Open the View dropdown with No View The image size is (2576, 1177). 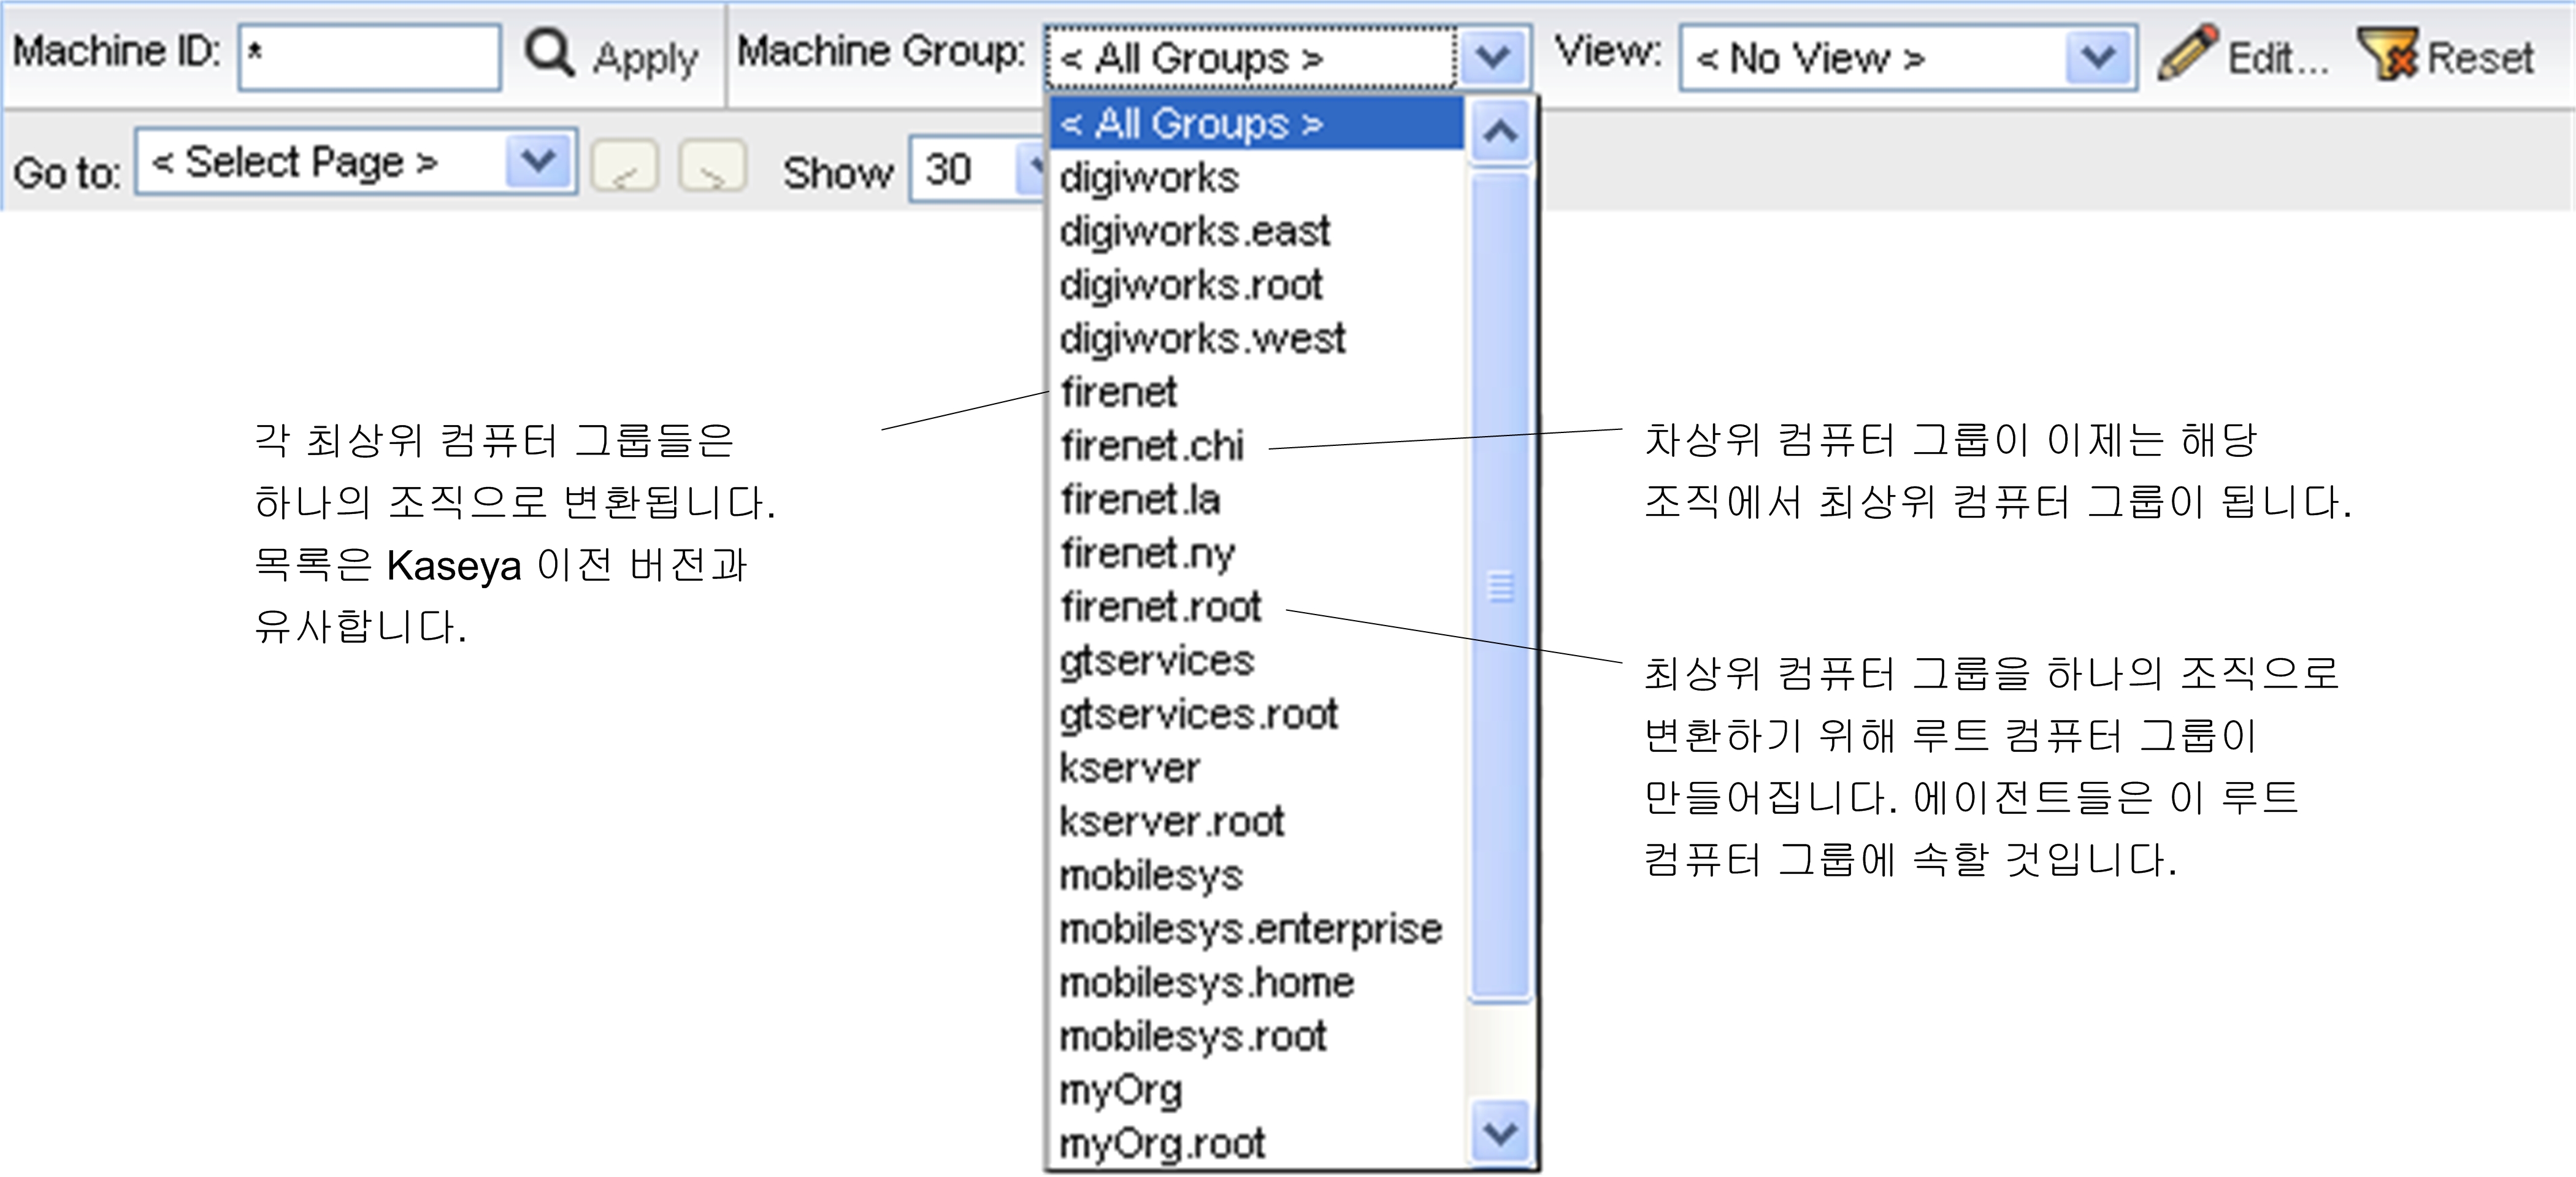click(x=1908, y=58)
